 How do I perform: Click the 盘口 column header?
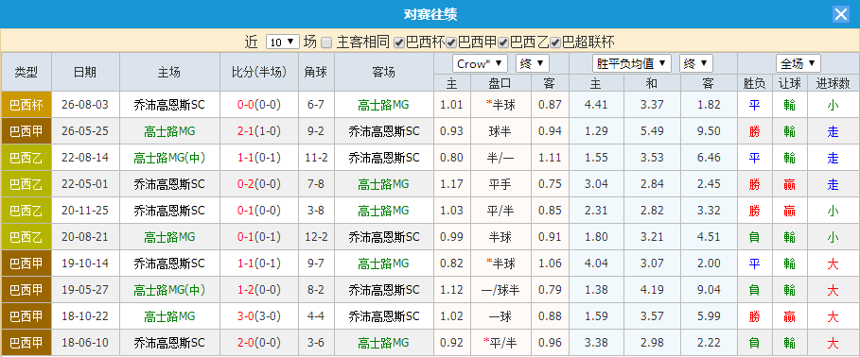click(500, 83)
